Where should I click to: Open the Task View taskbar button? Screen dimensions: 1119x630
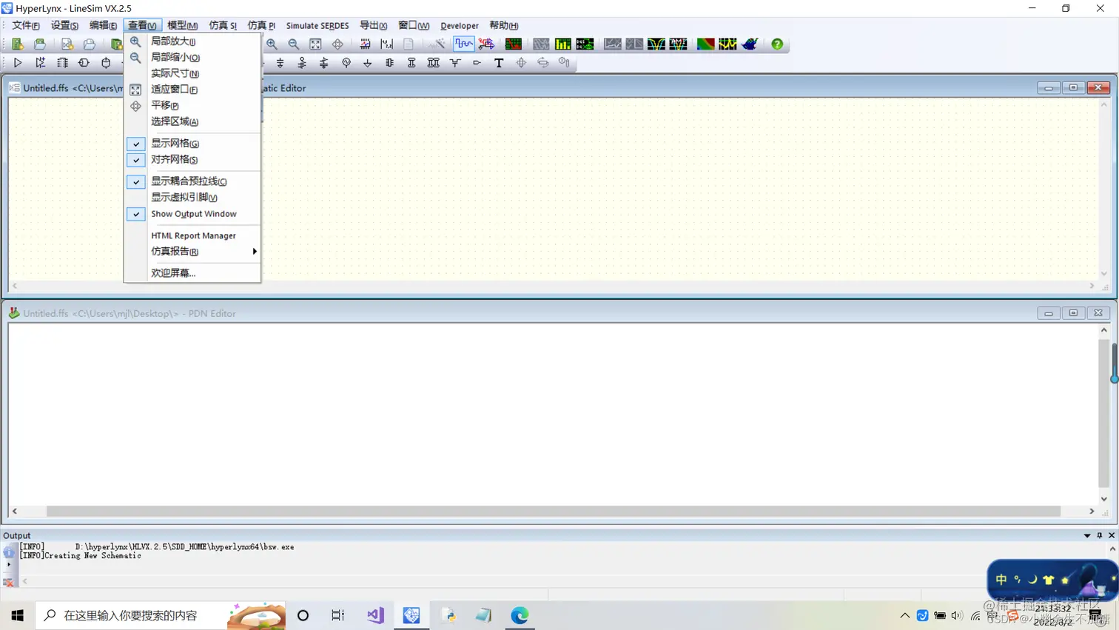(338, 615)
